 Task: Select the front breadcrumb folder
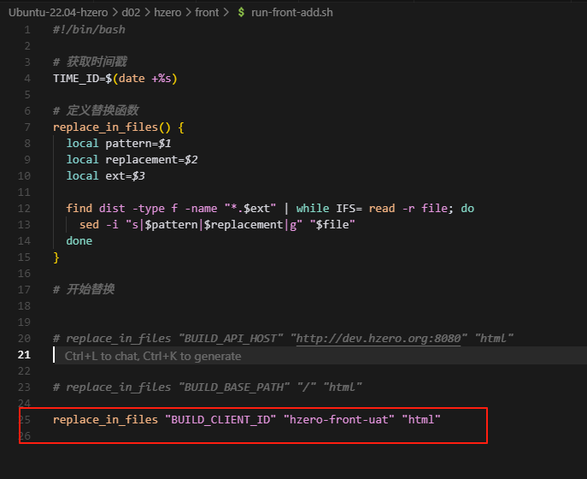[207, 12]
